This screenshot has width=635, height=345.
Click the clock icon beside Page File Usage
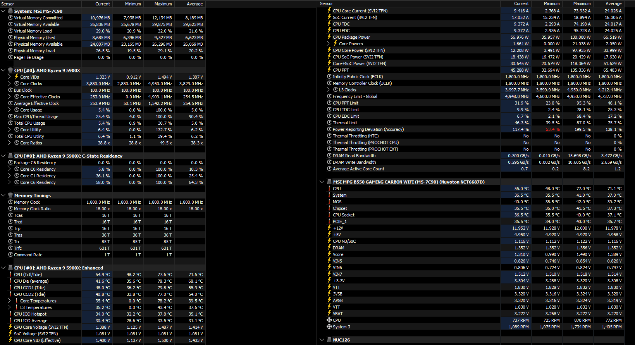click(10, 57)
